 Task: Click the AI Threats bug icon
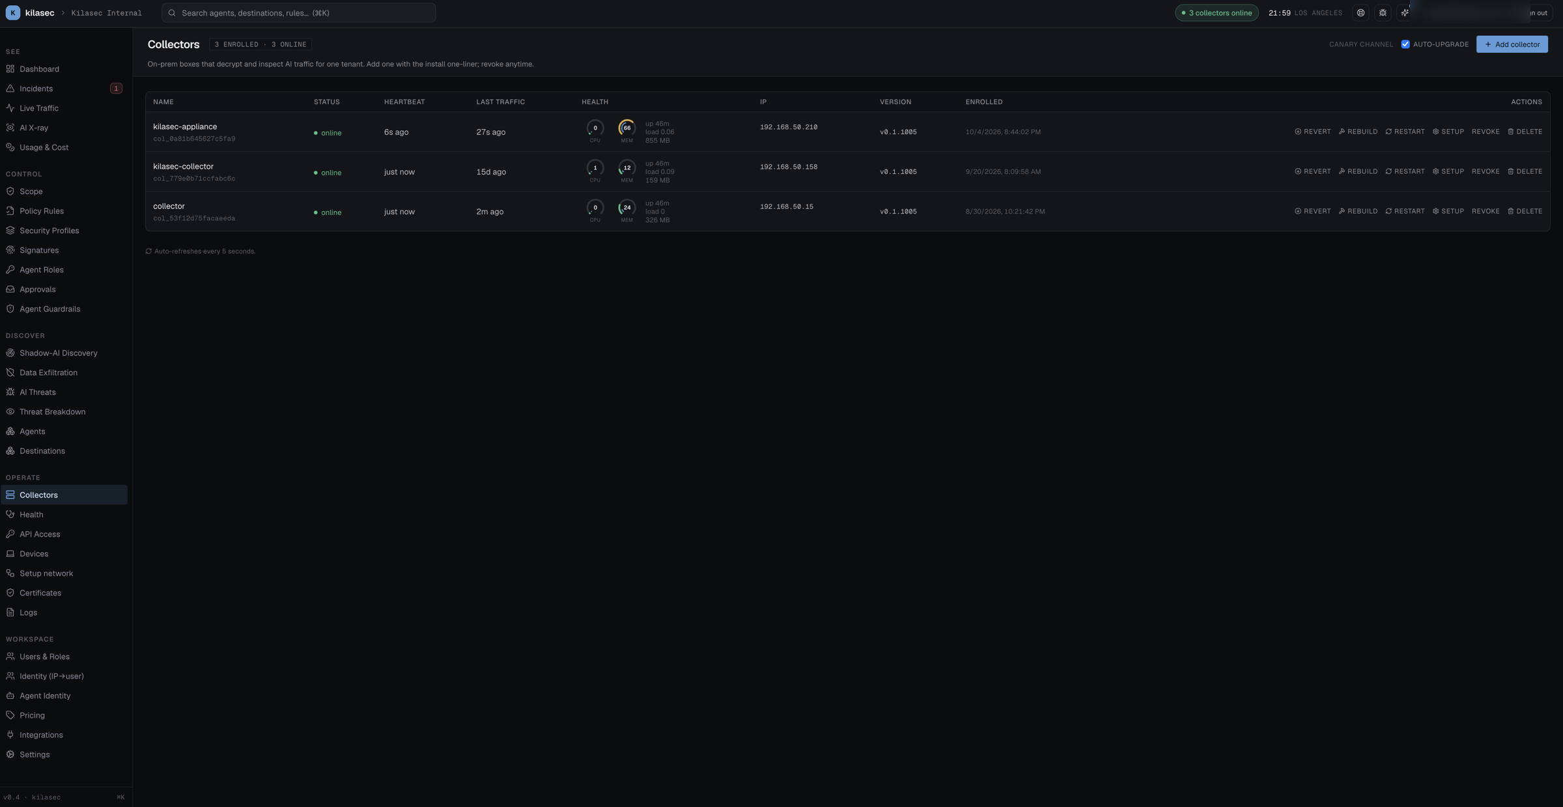click(10, 392)
